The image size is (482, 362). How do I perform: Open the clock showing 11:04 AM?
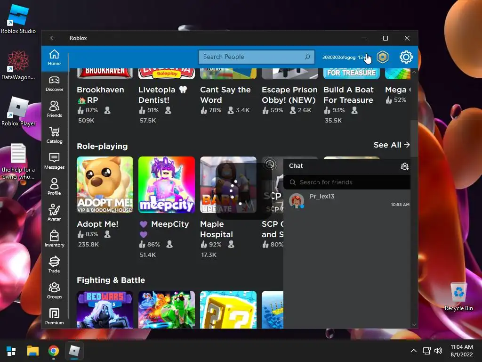(461, 351)
